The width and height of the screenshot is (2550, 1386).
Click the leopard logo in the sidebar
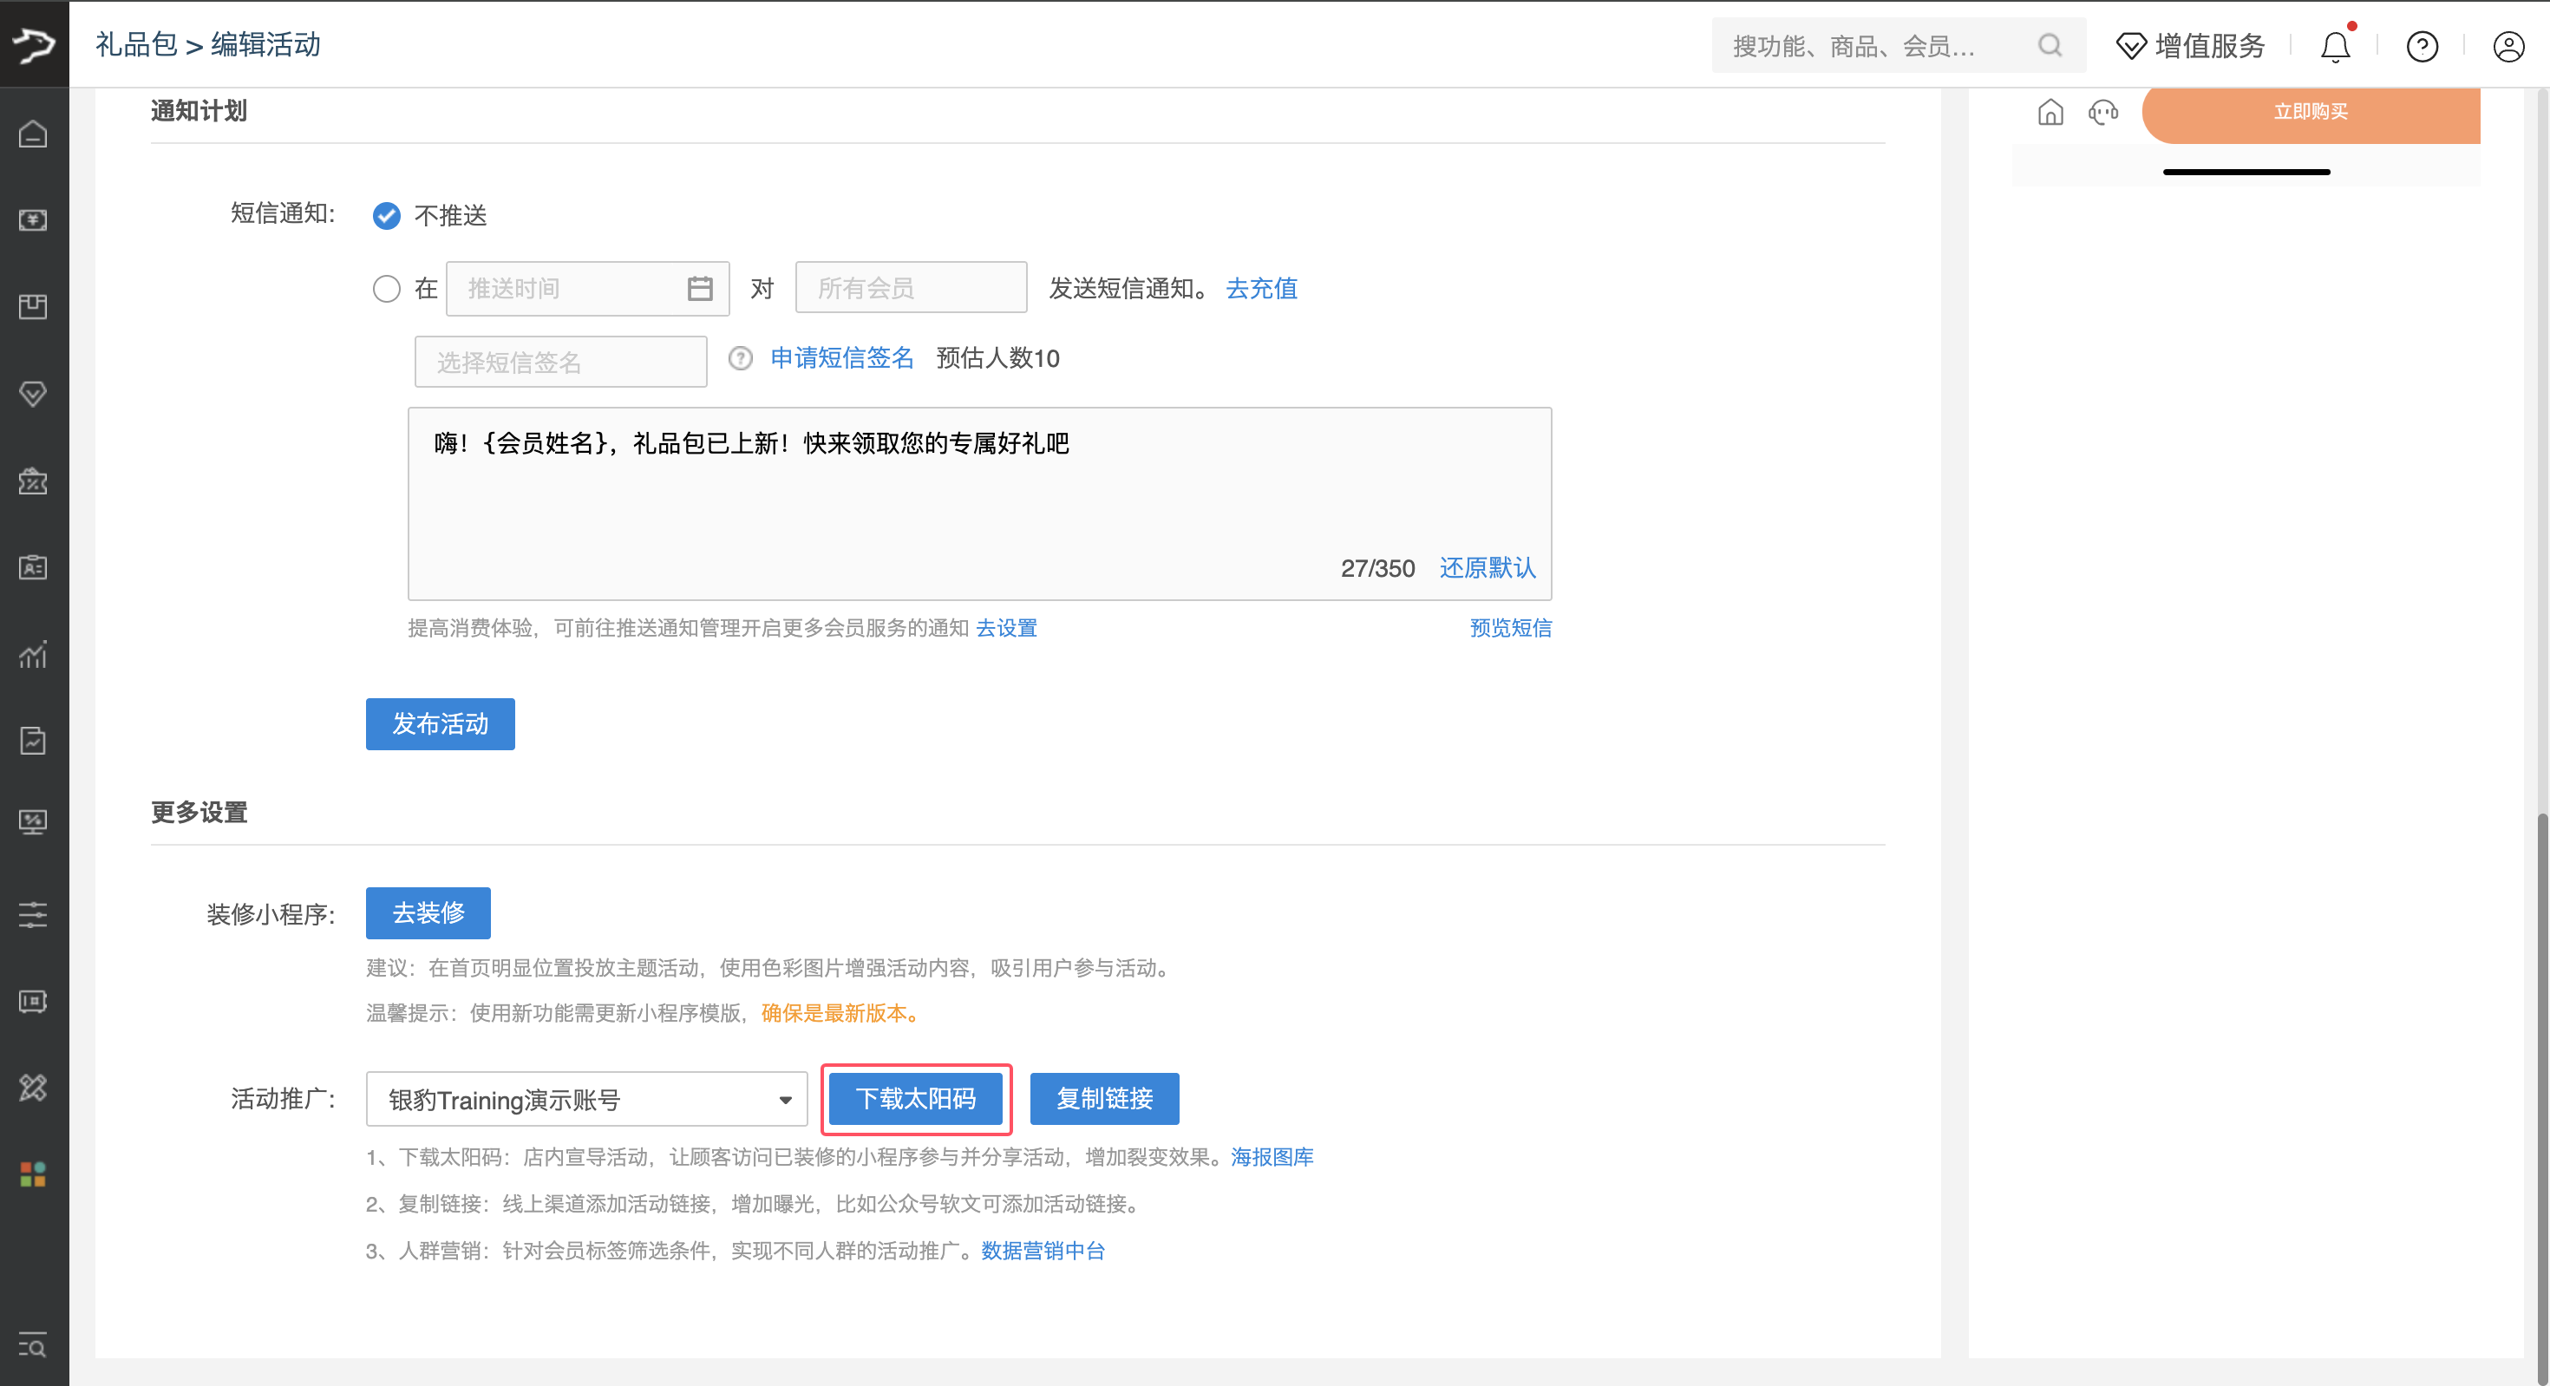[34, 44]
